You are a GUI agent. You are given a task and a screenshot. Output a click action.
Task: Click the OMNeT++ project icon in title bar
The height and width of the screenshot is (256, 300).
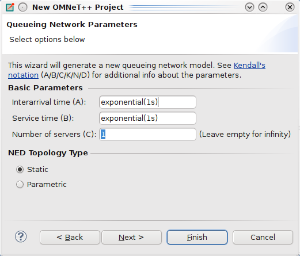tap(10, 7)
